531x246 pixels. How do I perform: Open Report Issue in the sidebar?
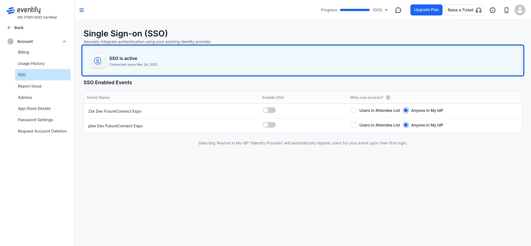43,86
